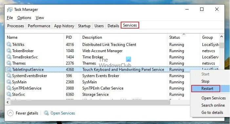Click the Start entry in context menu
This screenshot has height=124, width=230.
click(x=205, y=74)
